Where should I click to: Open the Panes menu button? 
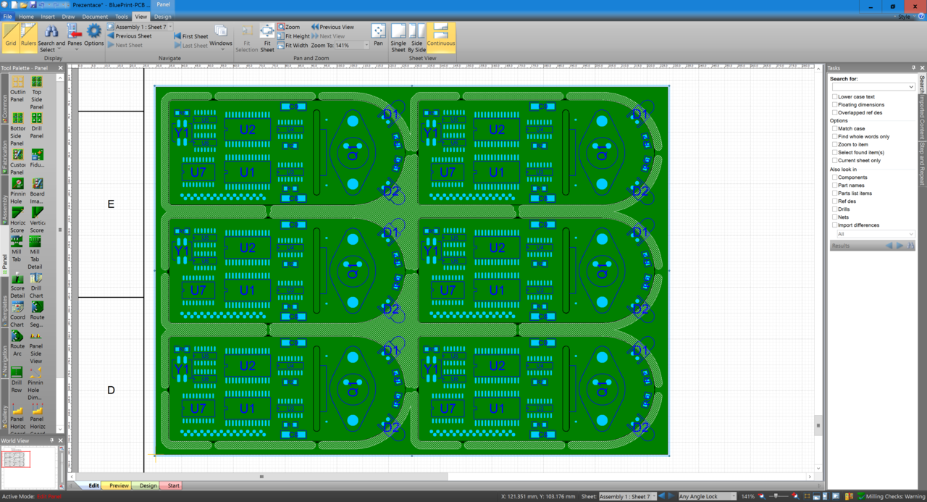point(75,36)
